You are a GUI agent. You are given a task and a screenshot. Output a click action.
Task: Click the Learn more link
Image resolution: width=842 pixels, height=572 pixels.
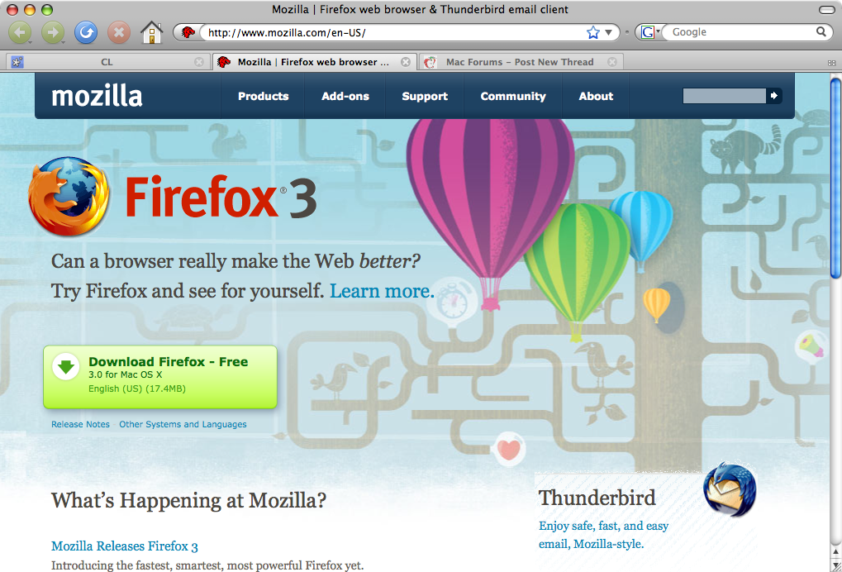click(x=381, y=291)
